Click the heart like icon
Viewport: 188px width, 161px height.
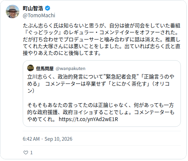[26, 153]
